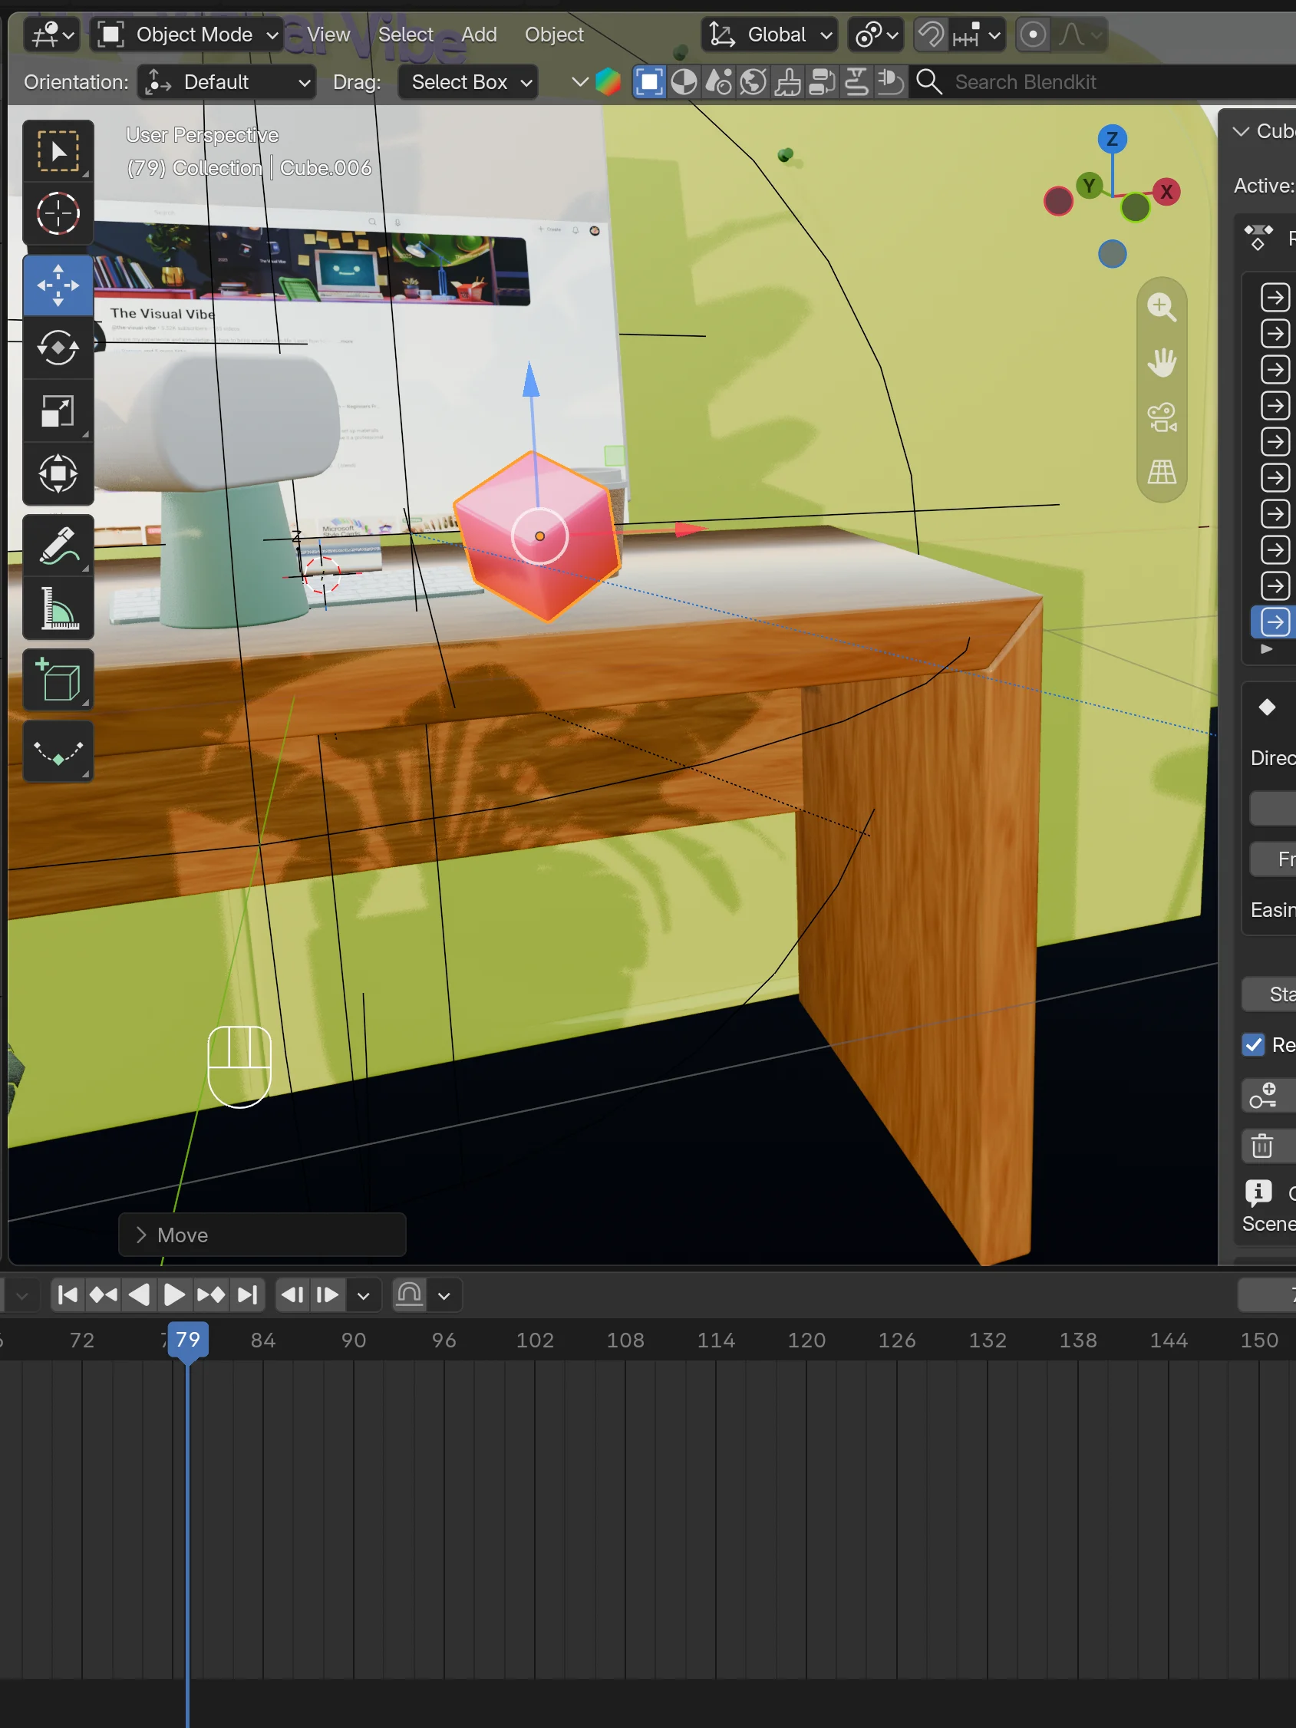Select the Transform tool

[x=58, y=473]
